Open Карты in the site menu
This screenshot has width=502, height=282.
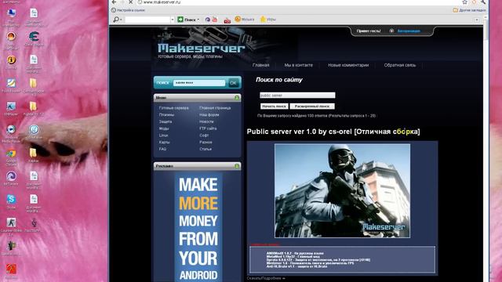pyautogui.click(x=164, y=143)
